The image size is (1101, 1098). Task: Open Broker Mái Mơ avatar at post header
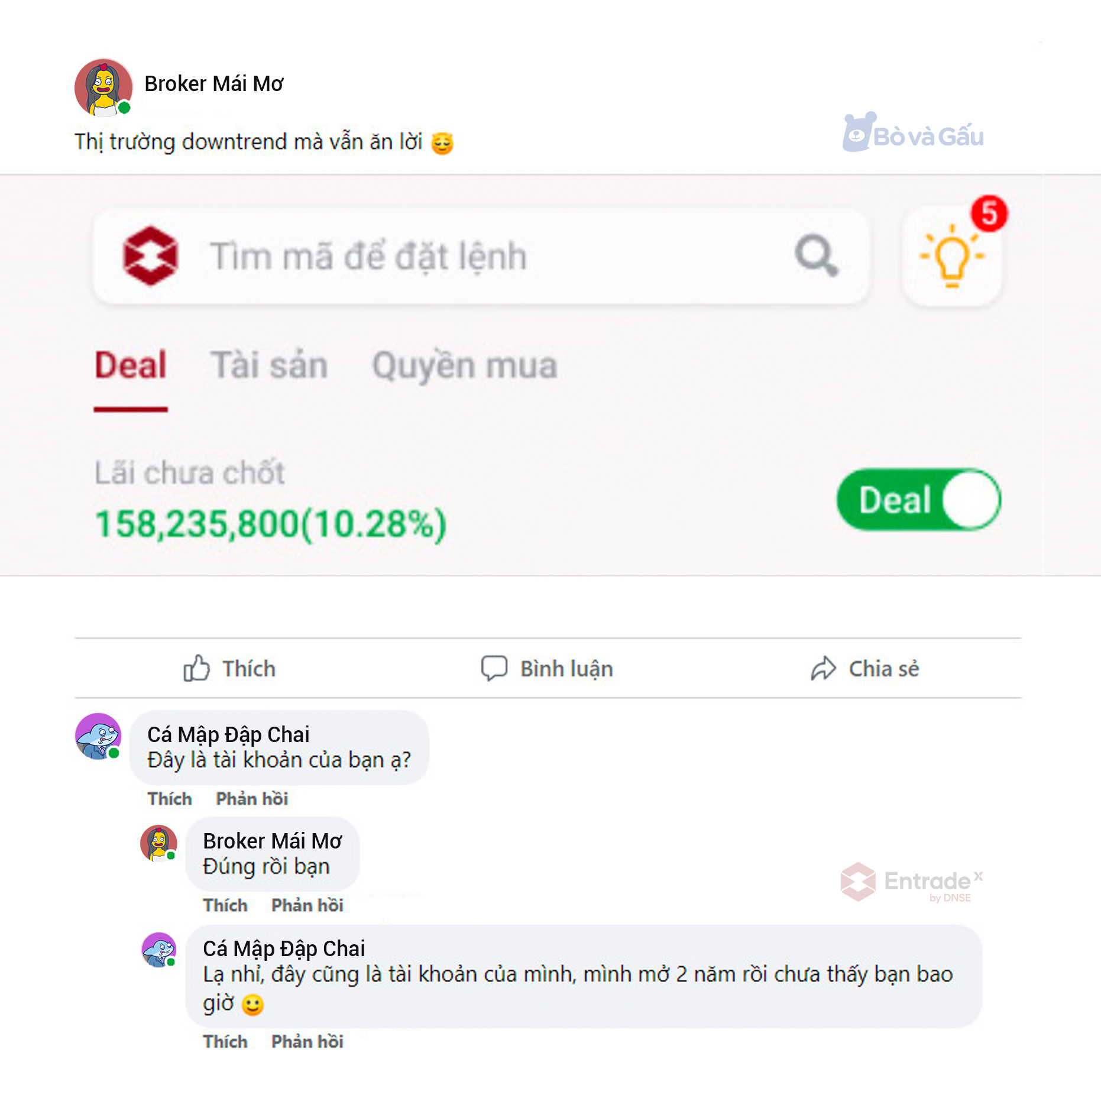point(103,87)
